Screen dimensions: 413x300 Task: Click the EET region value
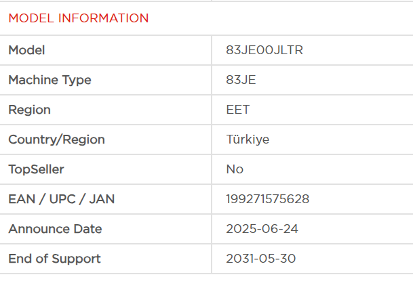pos(238,110)
